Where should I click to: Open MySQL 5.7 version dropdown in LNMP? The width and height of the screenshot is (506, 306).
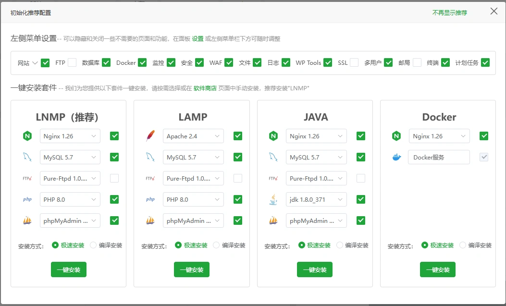coord(70,158)
